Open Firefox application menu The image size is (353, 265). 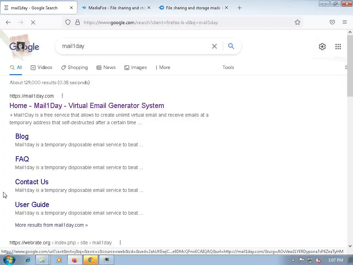pos(345,22)
